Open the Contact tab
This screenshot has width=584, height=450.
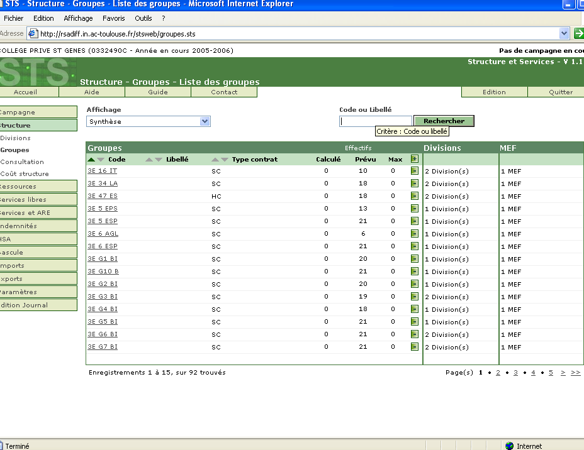pos(224,92)
